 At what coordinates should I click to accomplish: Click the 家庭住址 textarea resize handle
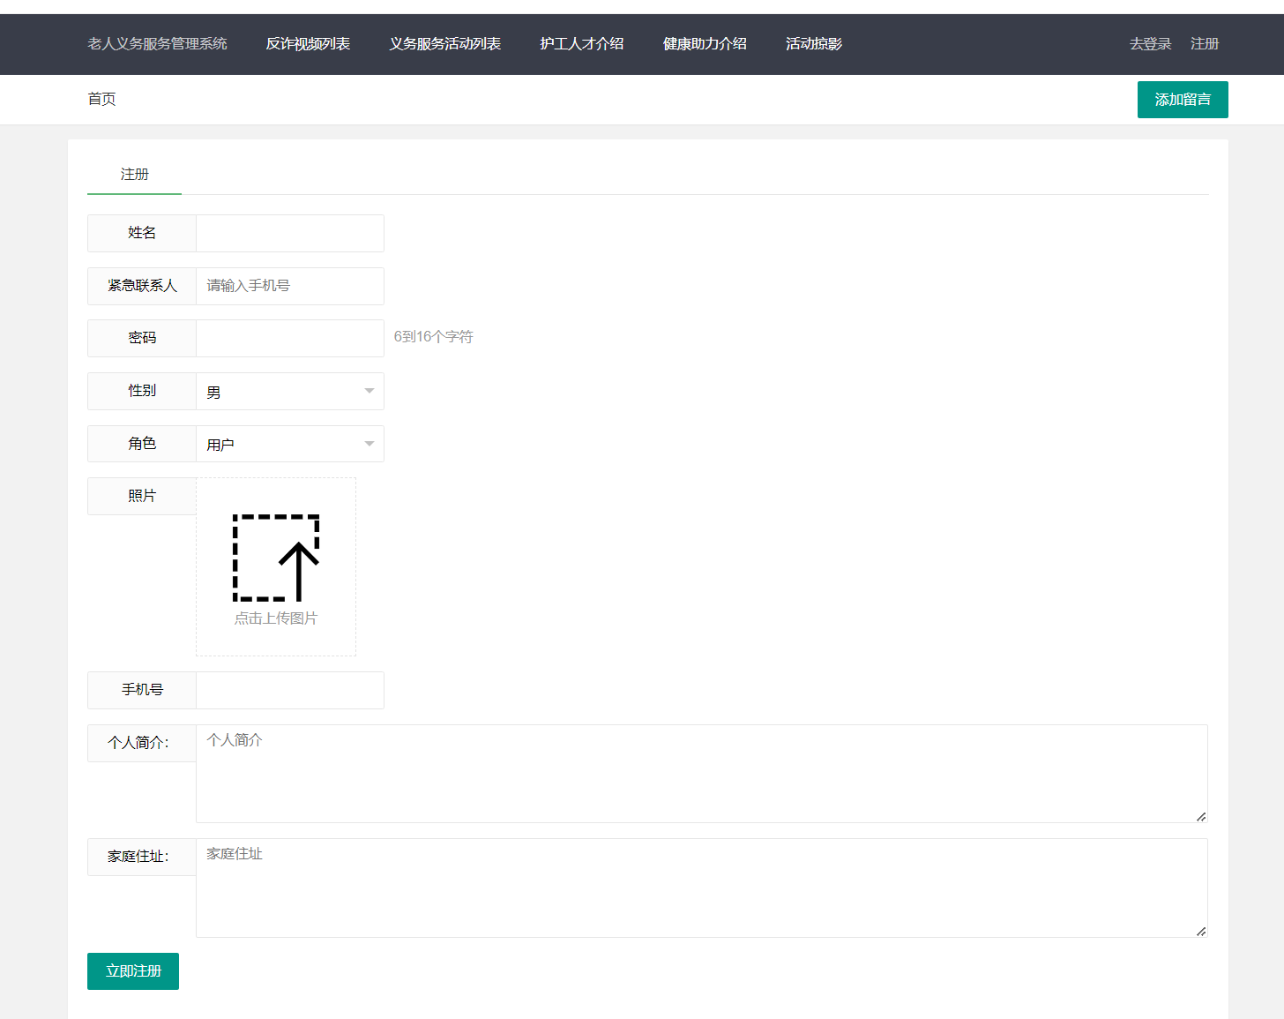[1200, 931]
